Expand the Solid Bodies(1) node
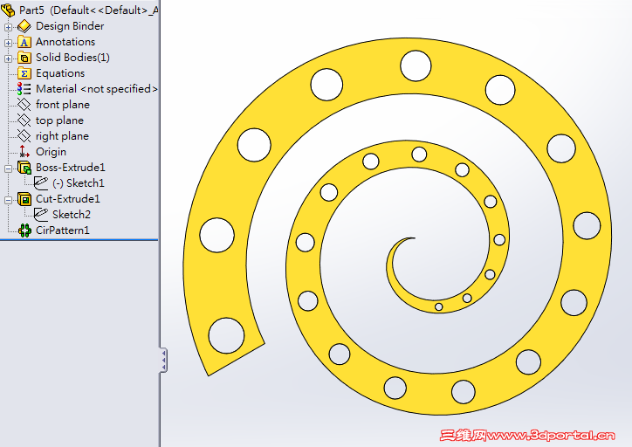 (8, 58)
